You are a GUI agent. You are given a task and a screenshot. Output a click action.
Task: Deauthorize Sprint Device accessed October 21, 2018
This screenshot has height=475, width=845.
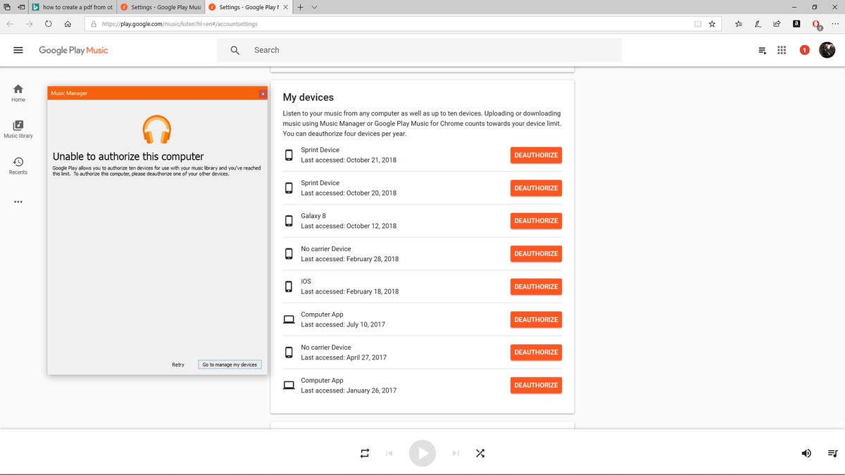pos(536,155)
